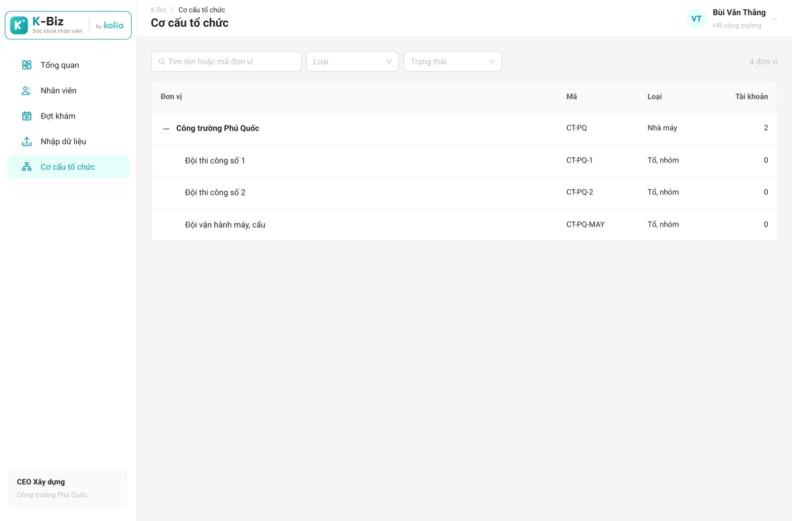The height and width of the screenshot is (521, 792).
Task: Click the K-Biz logo icon
Action: [19, 25]
